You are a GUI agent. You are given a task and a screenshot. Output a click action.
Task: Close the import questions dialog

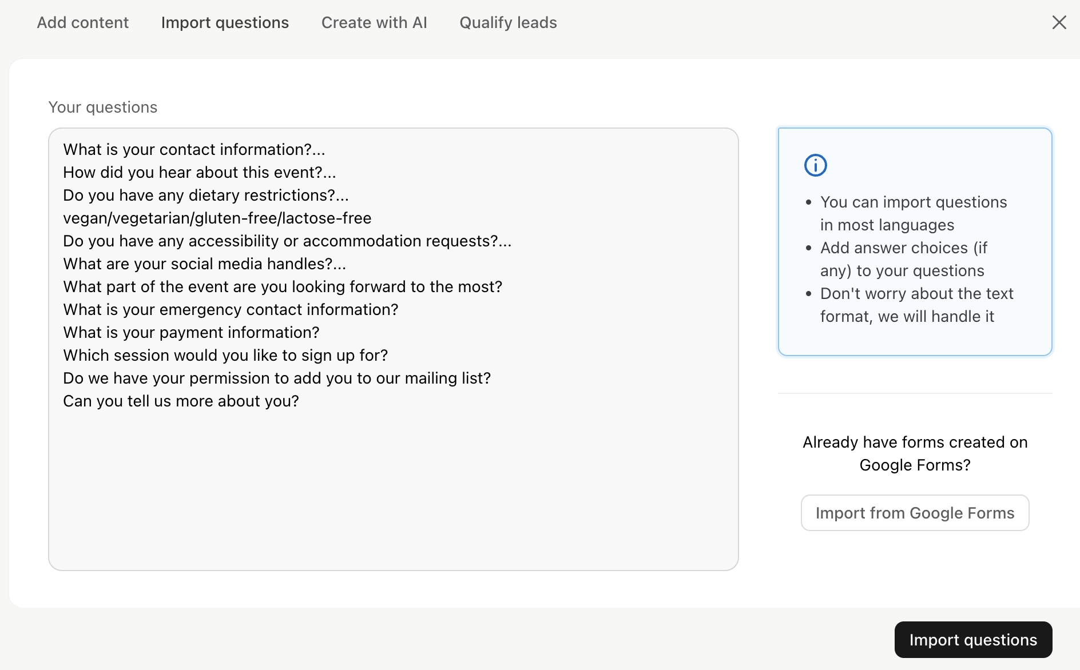point(1059,22)
